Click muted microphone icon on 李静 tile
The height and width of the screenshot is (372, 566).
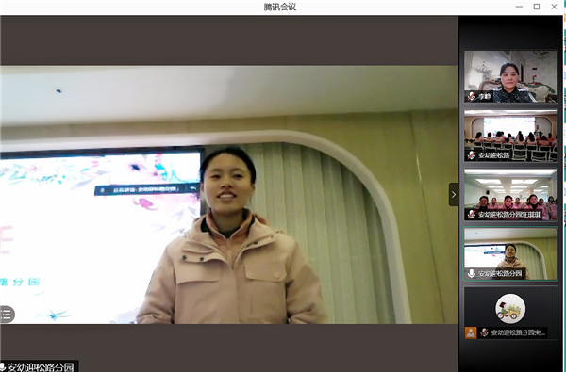click(472, 96)
